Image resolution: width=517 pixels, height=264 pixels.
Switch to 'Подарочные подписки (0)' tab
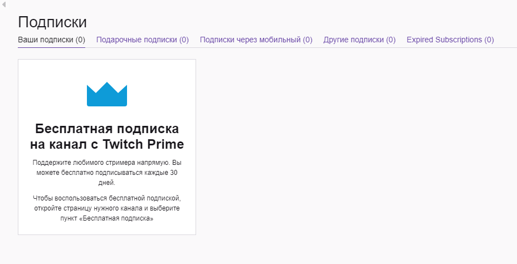click(143, 40)
